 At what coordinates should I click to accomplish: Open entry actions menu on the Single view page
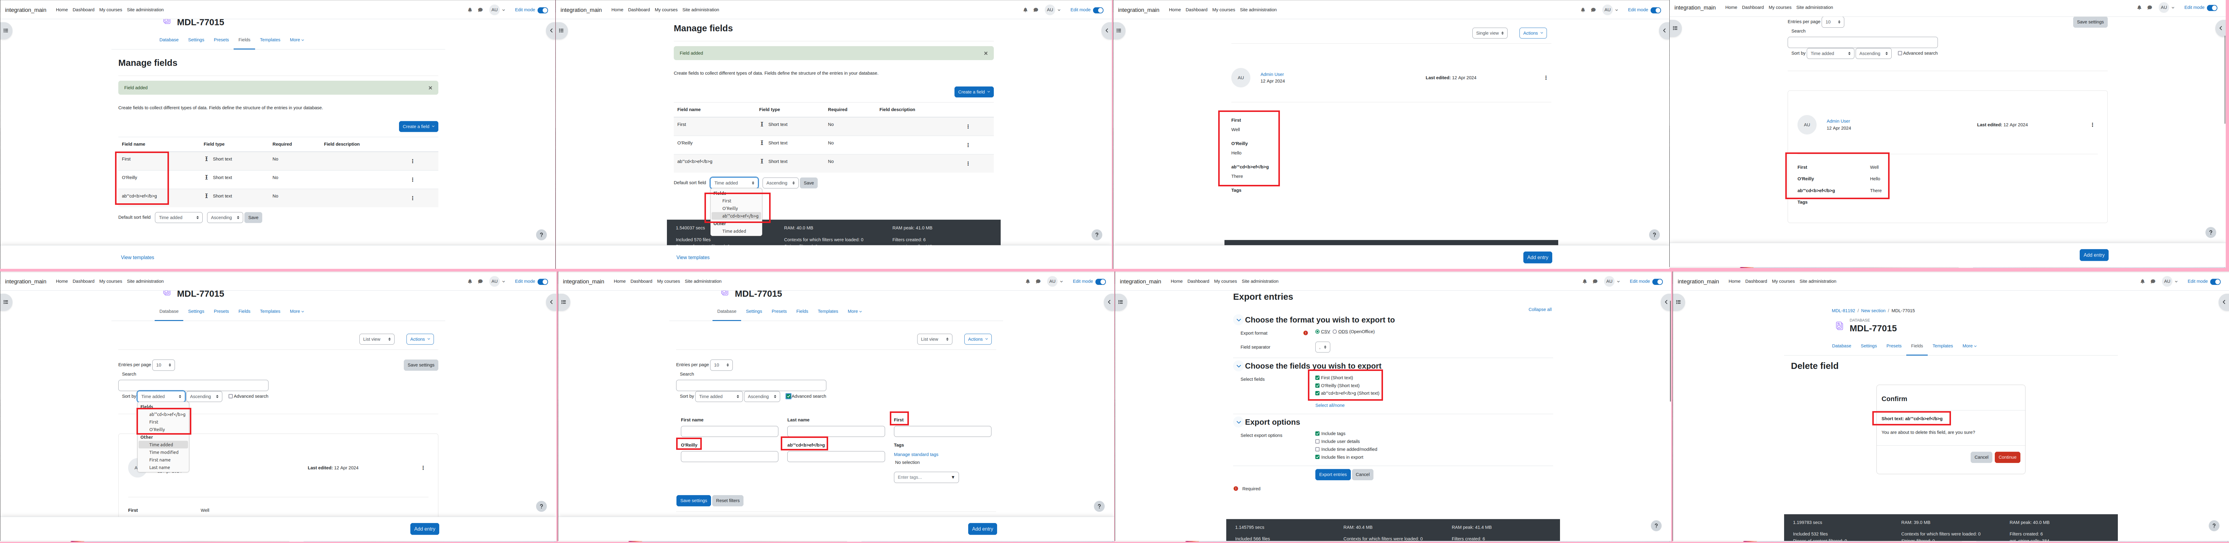point(1546,78)
